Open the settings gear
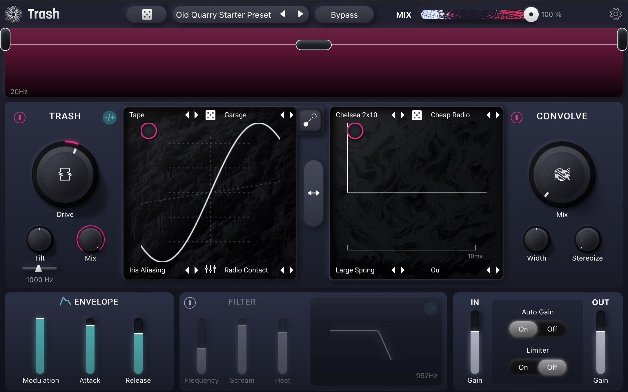The image size is (628, 392). (x=616, y=14)
